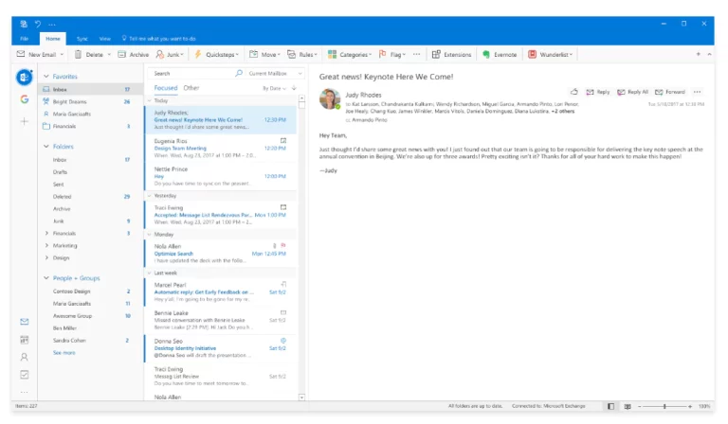Open Eugenia Rios Design Team Meeting email

coord(221,149)
